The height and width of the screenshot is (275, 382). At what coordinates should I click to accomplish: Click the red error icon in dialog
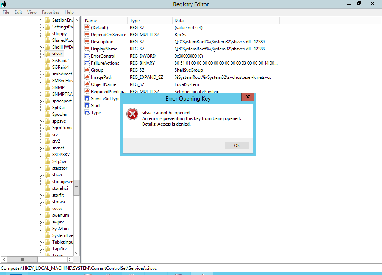pyautogui.click(x=132, y=114)
